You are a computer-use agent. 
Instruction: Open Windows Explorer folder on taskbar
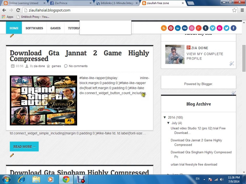[36, 179]
